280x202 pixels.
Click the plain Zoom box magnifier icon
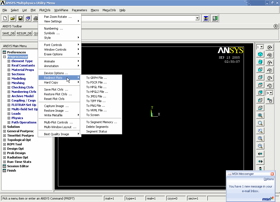tap(260, 123)
